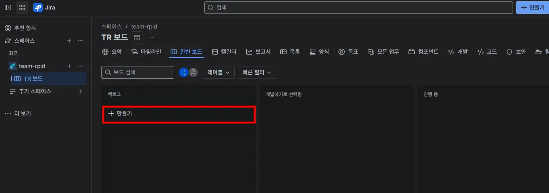The image size is (549, 193).
Task: Open the app switcher grid icon
Action: (22, 7)
